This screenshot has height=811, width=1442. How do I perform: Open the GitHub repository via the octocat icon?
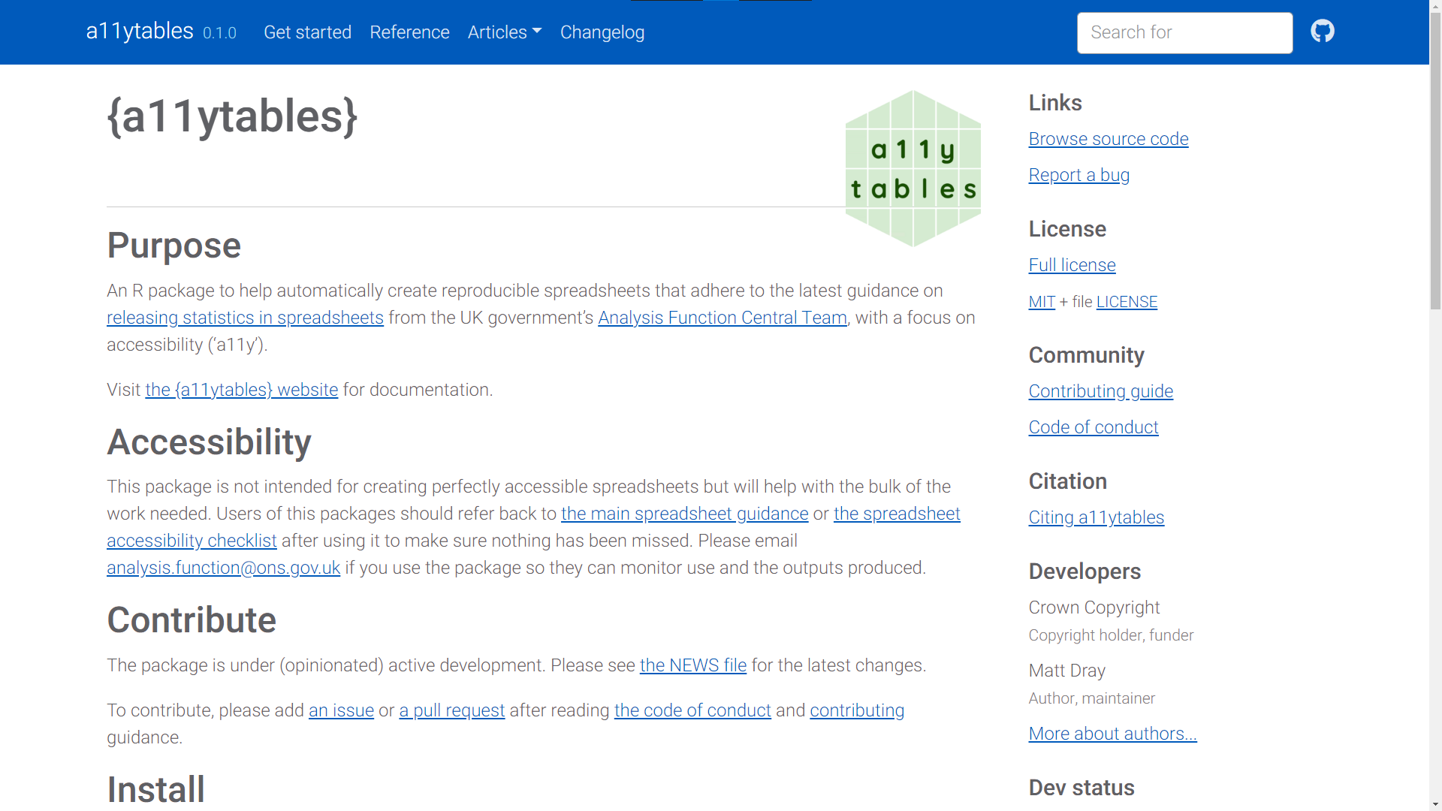(1322, 31)
